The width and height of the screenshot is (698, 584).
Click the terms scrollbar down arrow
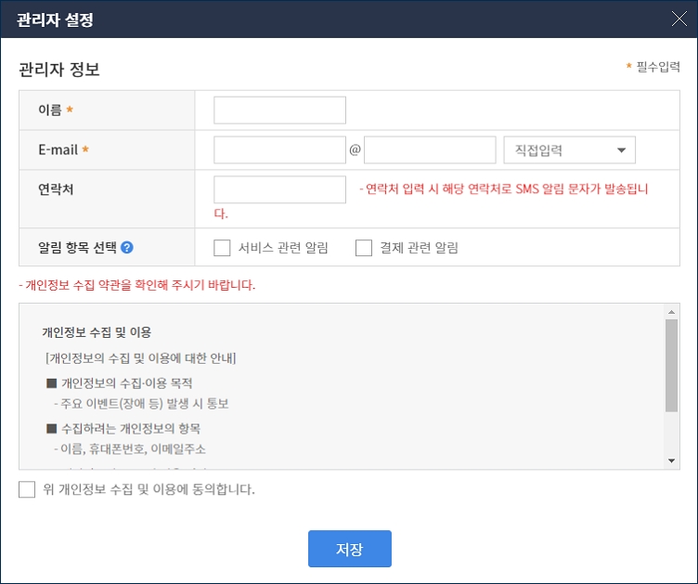click(672, 461)
